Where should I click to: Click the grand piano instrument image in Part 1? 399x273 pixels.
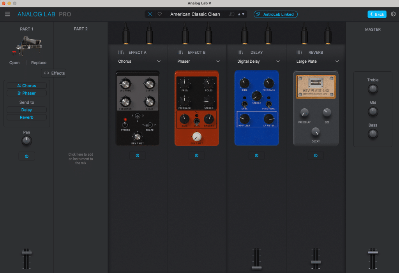click(x=28, y=44)
